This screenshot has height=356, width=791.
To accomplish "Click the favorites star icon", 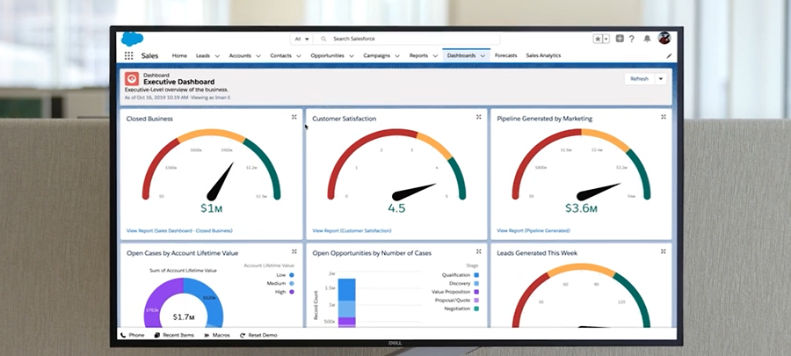I will (598, 39).
